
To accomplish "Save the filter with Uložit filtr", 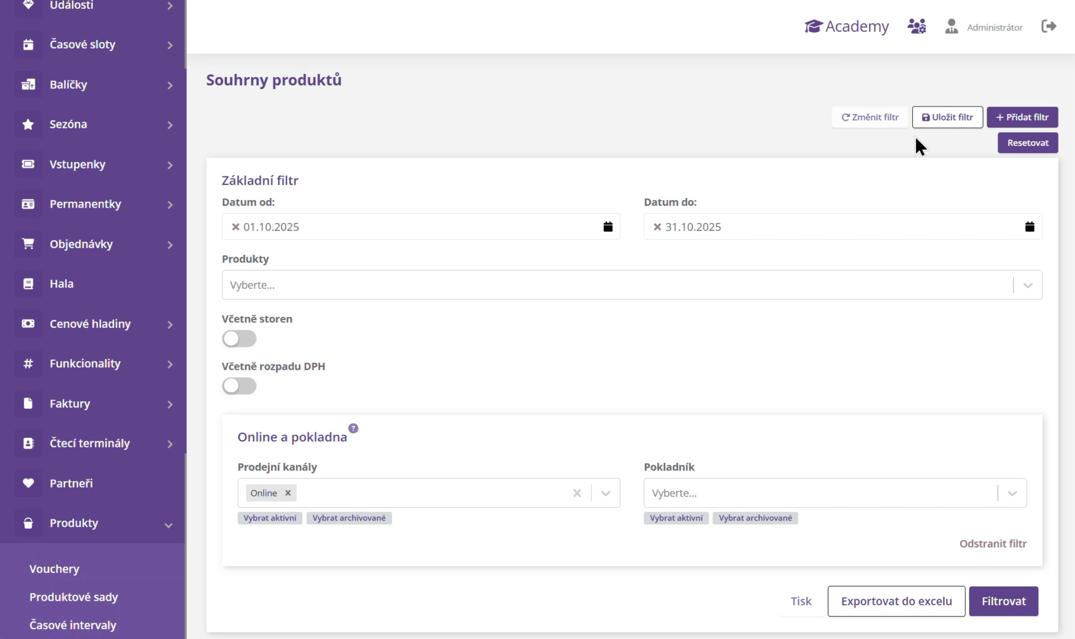I will point(947,117).
